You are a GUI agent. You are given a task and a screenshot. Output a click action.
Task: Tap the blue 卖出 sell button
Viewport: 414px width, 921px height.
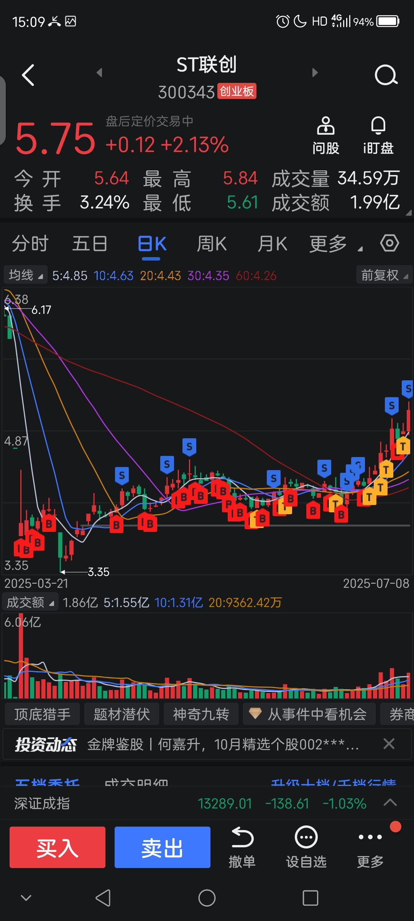tap(163, 847)
